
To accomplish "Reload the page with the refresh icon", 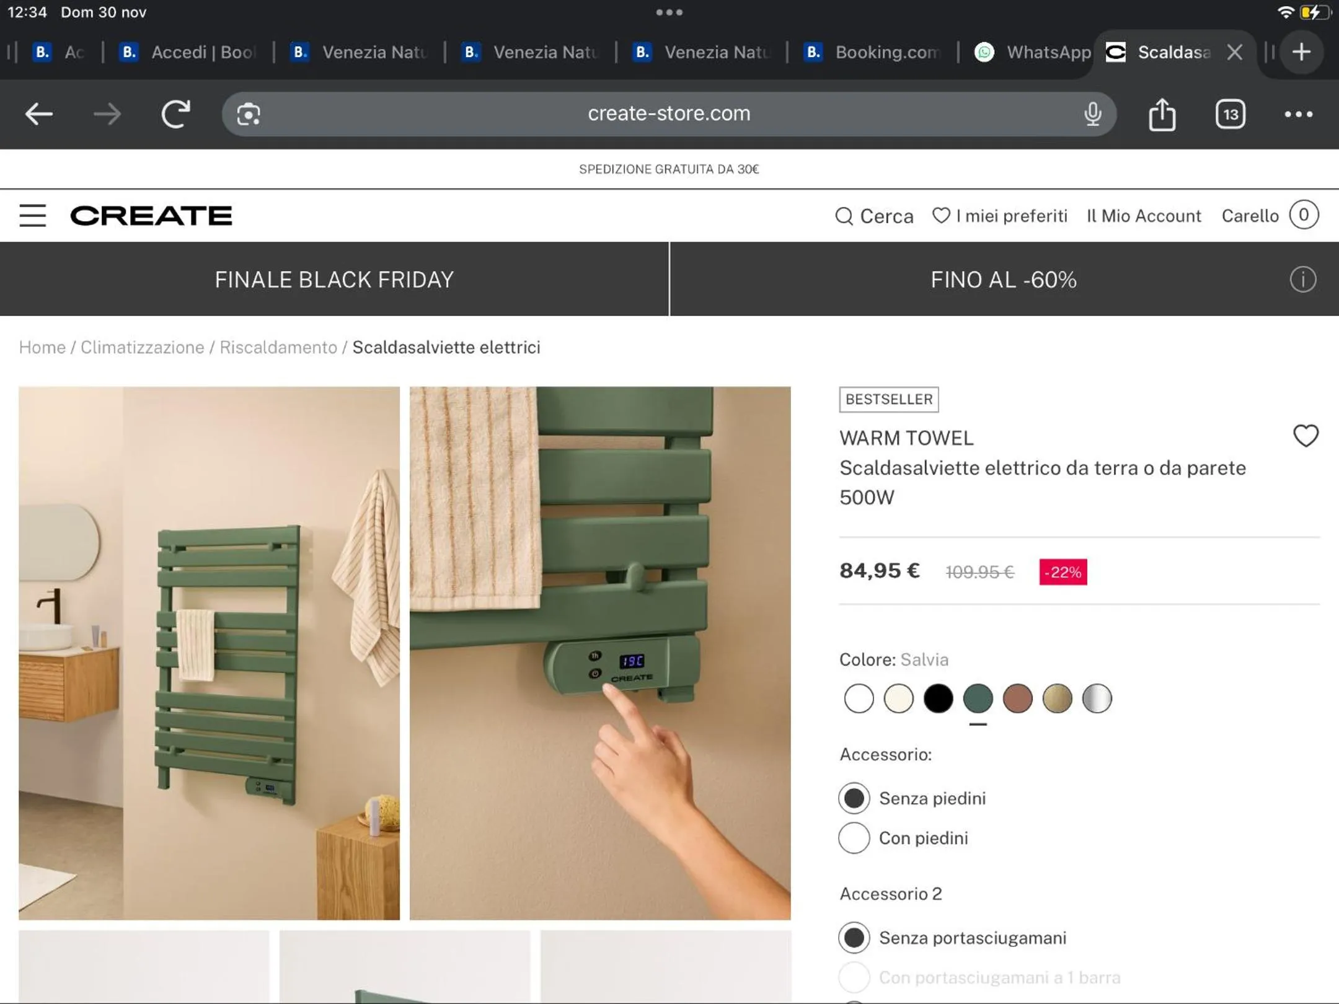I will [175, 114].
